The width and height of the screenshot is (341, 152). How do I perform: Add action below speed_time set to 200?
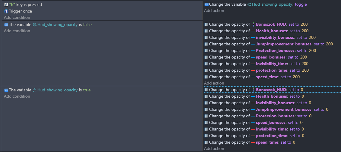point(214,83)
